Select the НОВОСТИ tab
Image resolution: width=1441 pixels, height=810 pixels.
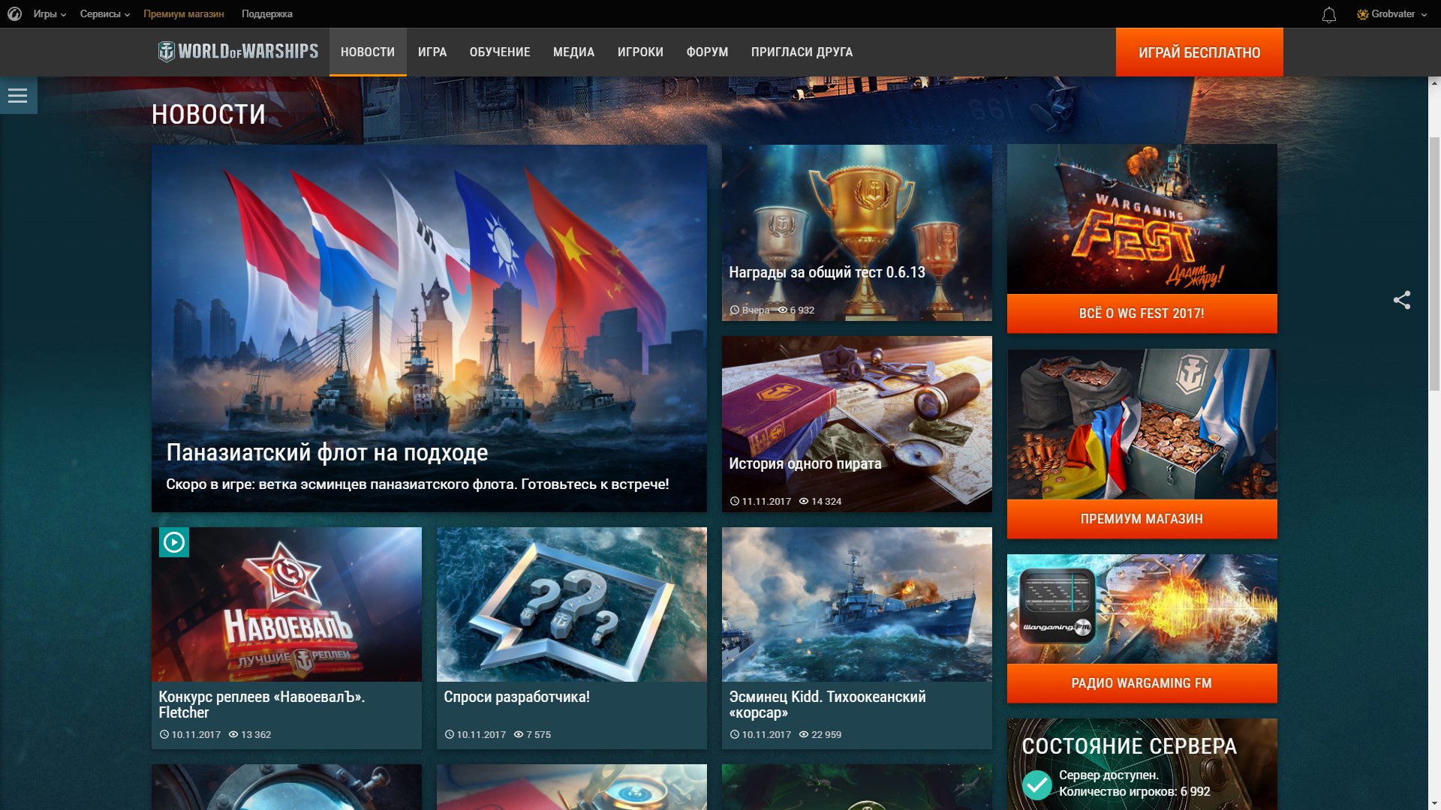[368, 52]
